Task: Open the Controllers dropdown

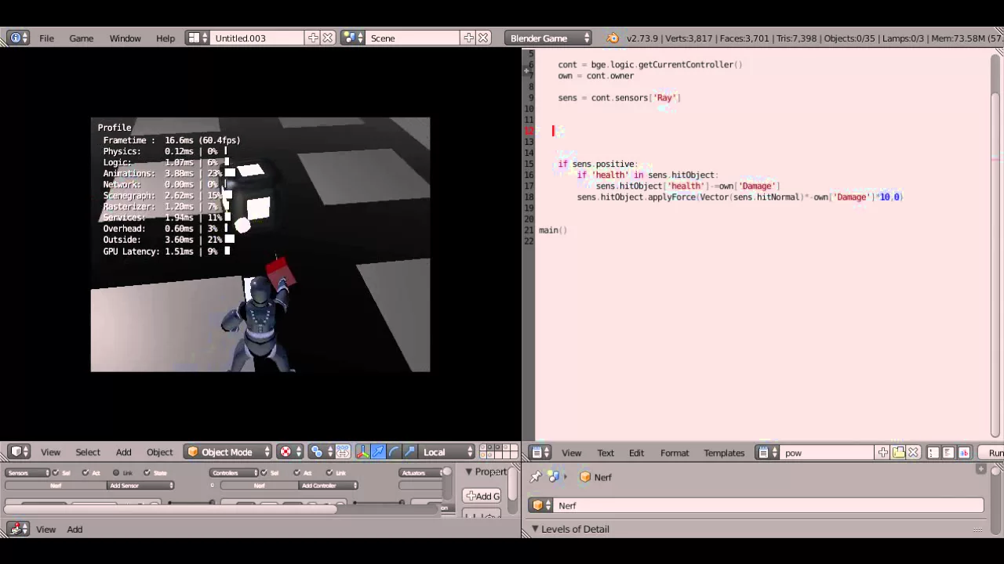Action: point(234,472)
